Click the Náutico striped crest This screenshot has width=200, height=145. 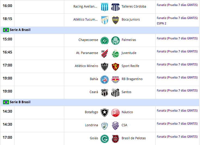coord(115,112)
